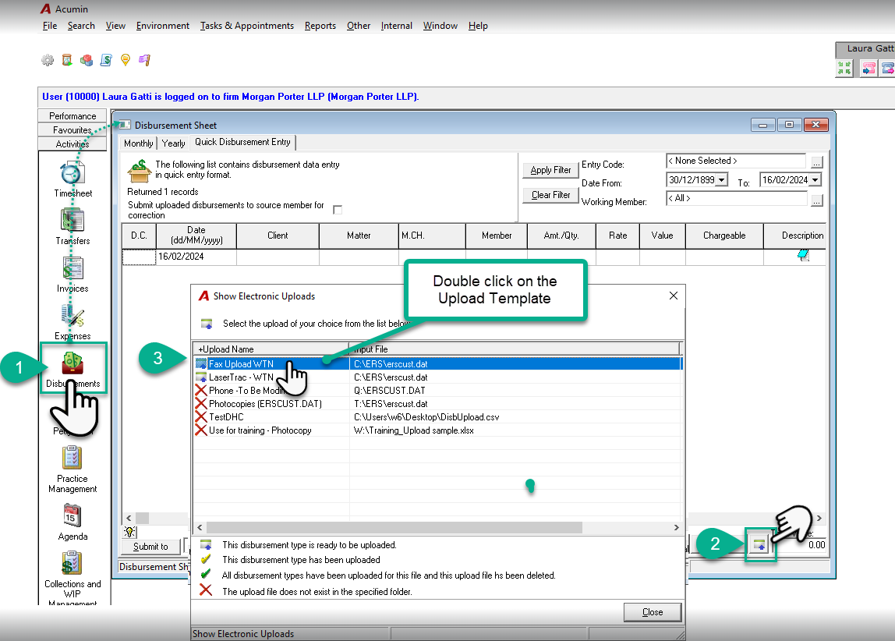Click the green collapse-arrows icon under Laura Gatti
Screen dimensions: 895x641
(844, 69)
